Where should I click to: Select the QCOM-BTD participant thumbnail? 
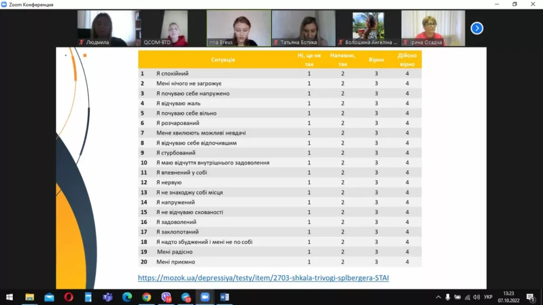coord(174,28)
